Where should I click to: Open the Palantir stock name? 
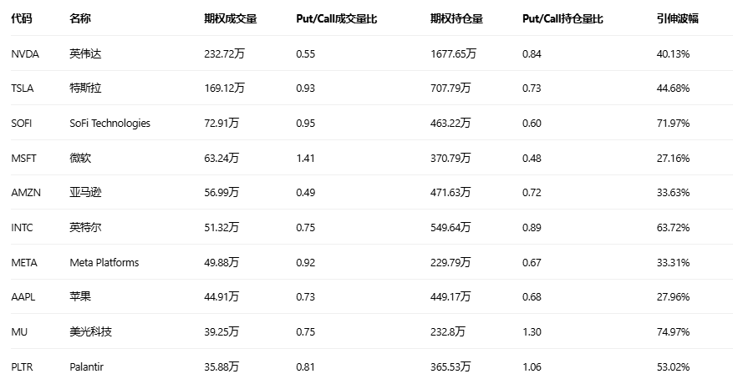pos(87,366)
